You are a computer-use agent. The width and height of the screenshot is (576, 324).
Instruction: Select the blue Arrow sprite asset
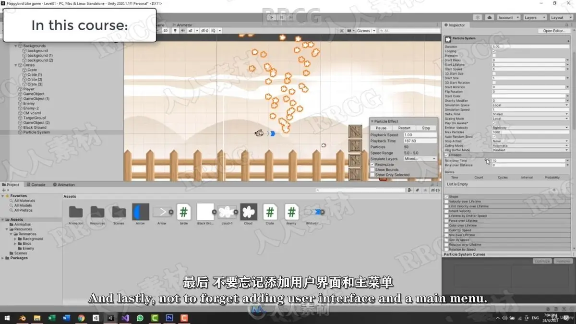click(x=141, y=212)
